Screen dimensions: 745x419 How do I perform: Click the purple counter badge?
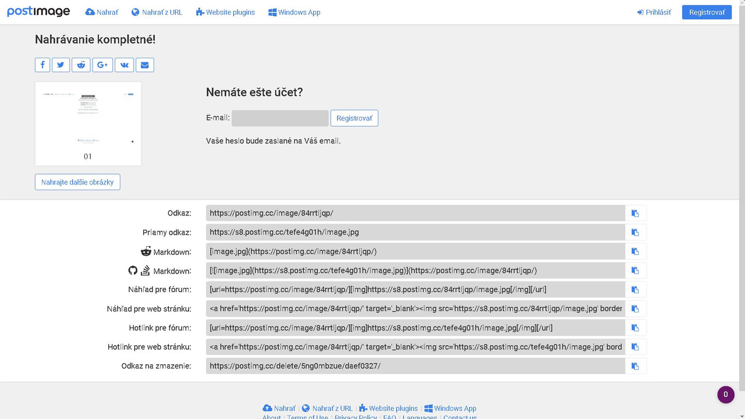coord(725,395)
